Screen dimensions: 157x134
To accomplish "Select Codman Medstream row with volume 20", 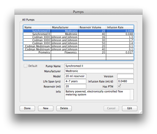I will tap(78, 46).
